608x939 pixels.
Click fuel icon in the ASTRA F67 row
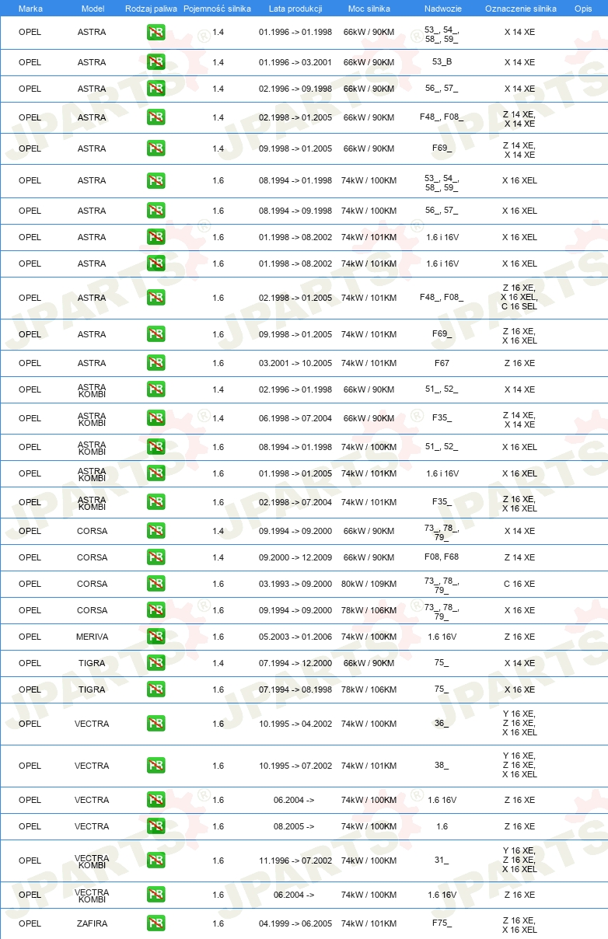pos(155,363)
